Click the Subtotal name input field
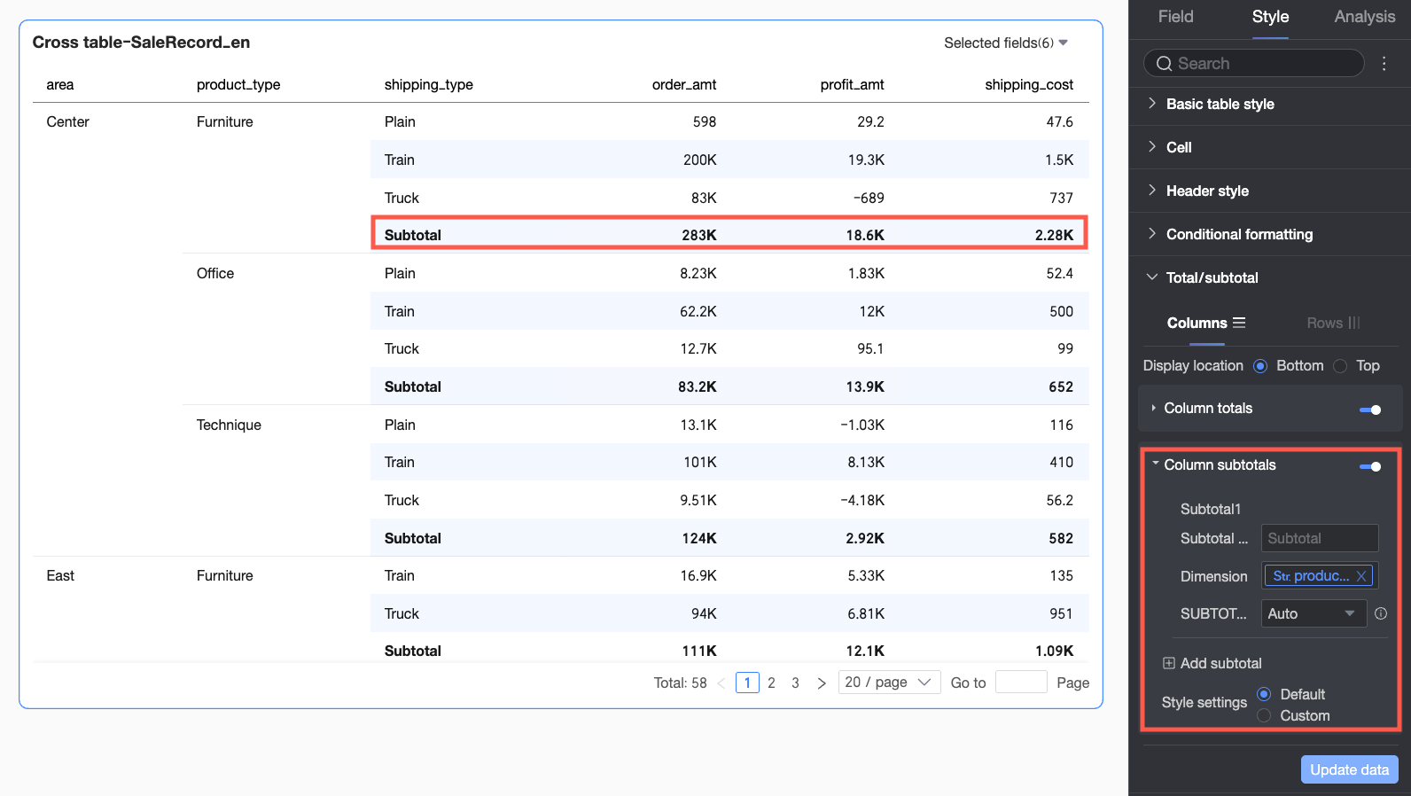 coord(1319,539)
